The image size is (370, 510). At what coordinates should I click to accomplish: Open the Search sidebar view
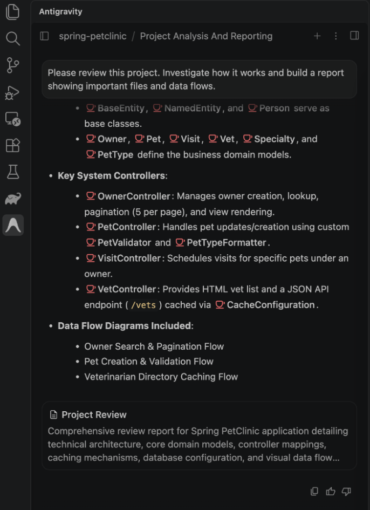tap(13, 39)
